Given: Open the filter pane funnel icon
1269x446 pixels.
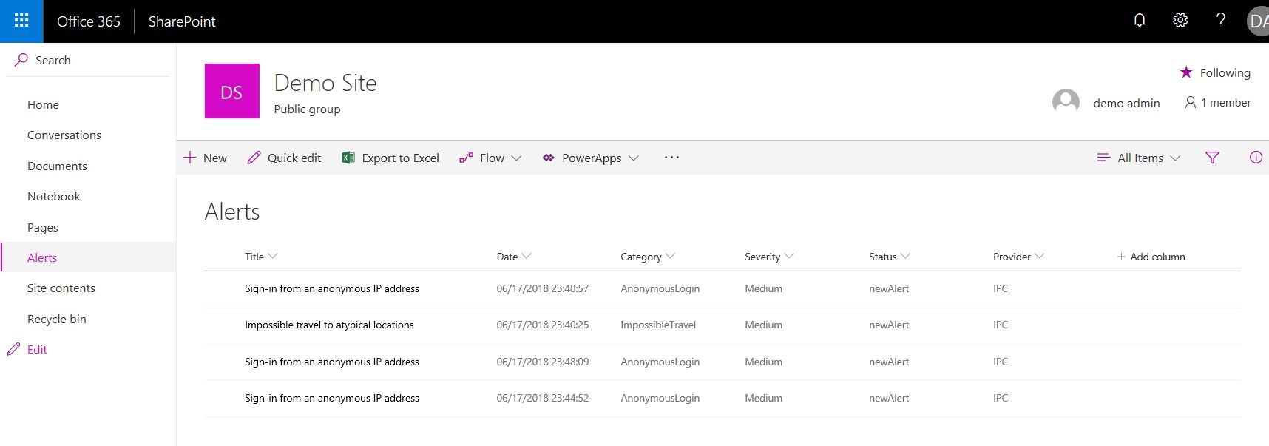Looking at the screenshot, I should (1212, 158).
